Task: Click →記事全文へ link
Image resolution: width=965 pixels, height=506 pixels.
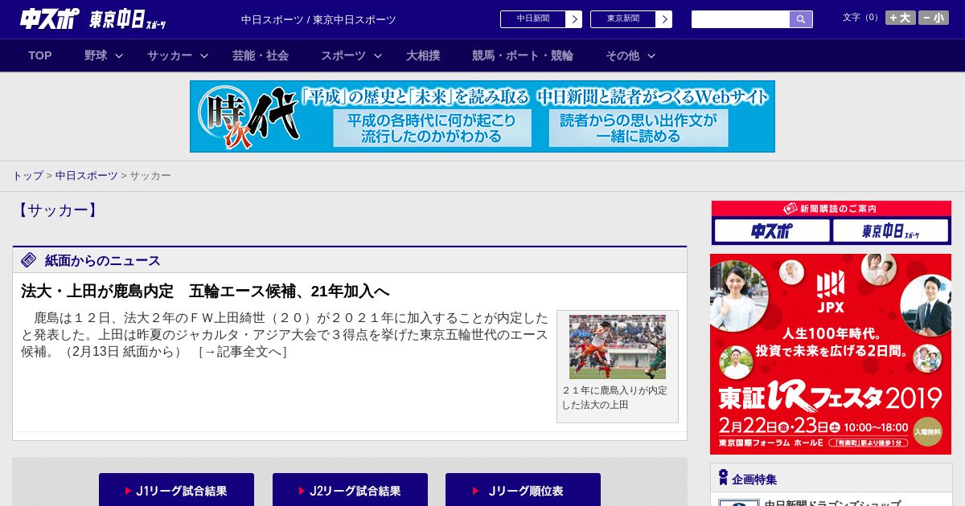Action: [242, 351]
